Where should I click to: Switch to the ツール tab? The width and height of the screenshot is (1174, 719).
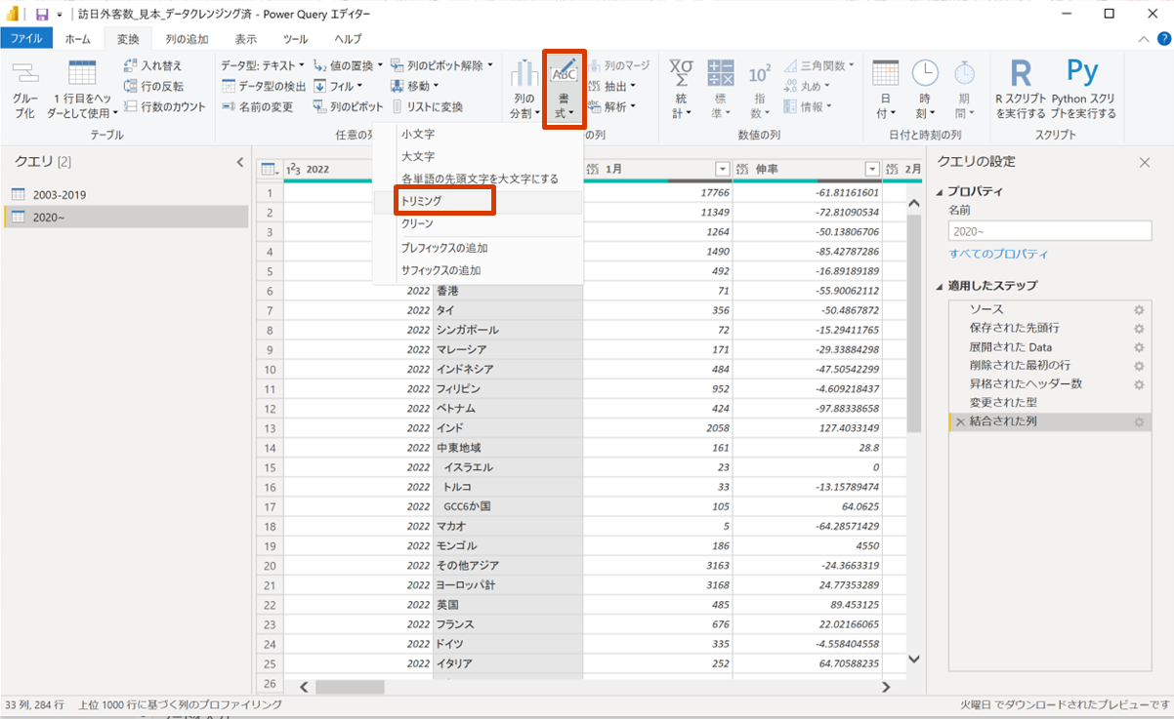point(296,39)
